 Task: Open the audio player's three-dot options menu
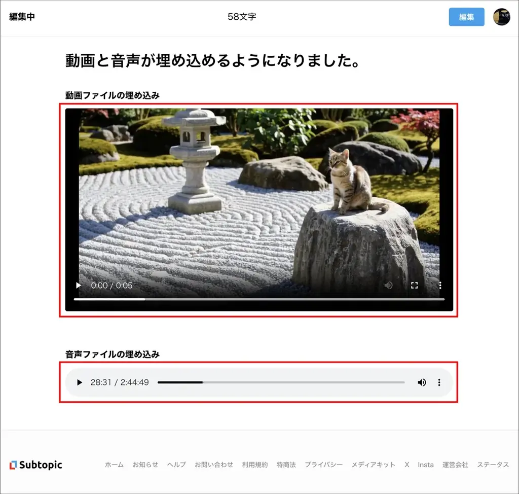pyautogui.click(x=439, y=382)
